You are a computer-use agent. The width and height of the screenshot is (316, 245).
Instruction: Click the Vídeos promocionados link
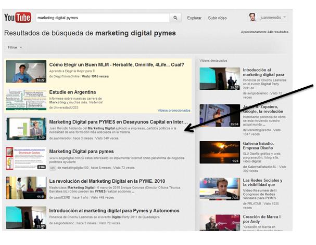(x=174, y=111)
